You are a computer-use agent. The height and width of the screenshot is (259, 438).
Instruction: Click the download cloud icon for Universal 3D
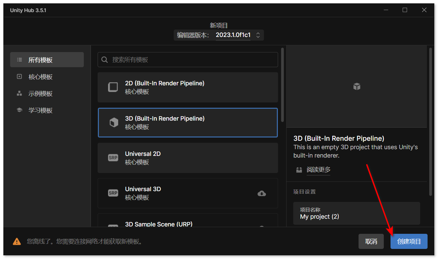(x=262, y=193)
